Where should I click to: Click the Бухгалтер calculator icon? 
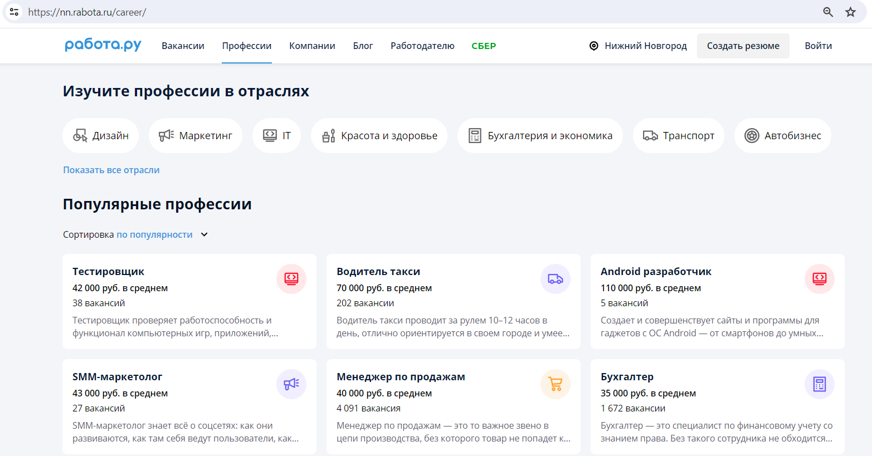pyautogui.click(x=819, y=384)
